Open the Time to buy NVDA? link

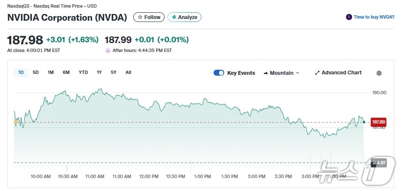coord(374,17)
